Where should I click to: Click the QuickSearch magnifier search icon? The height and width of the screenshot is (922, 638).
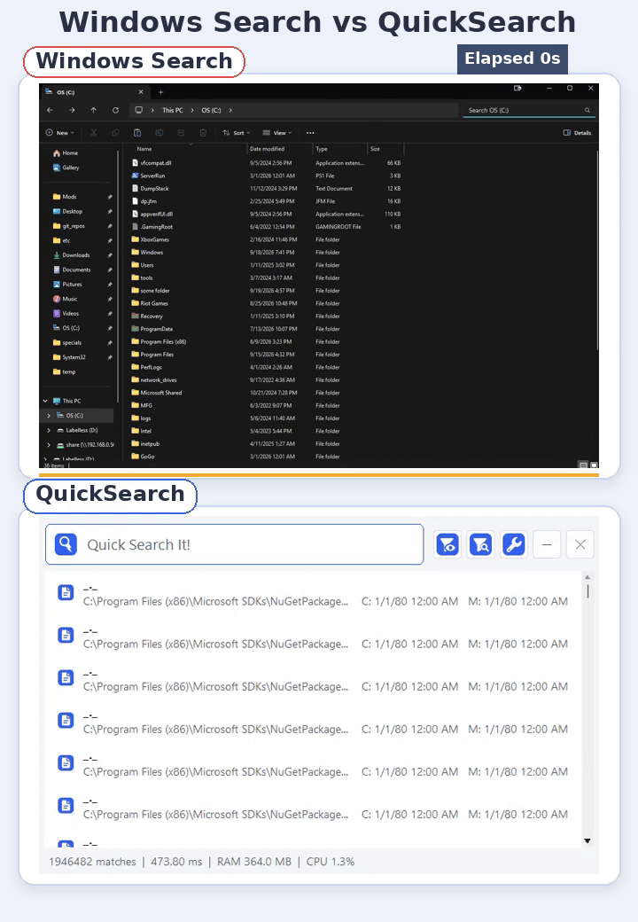point(66,544)
